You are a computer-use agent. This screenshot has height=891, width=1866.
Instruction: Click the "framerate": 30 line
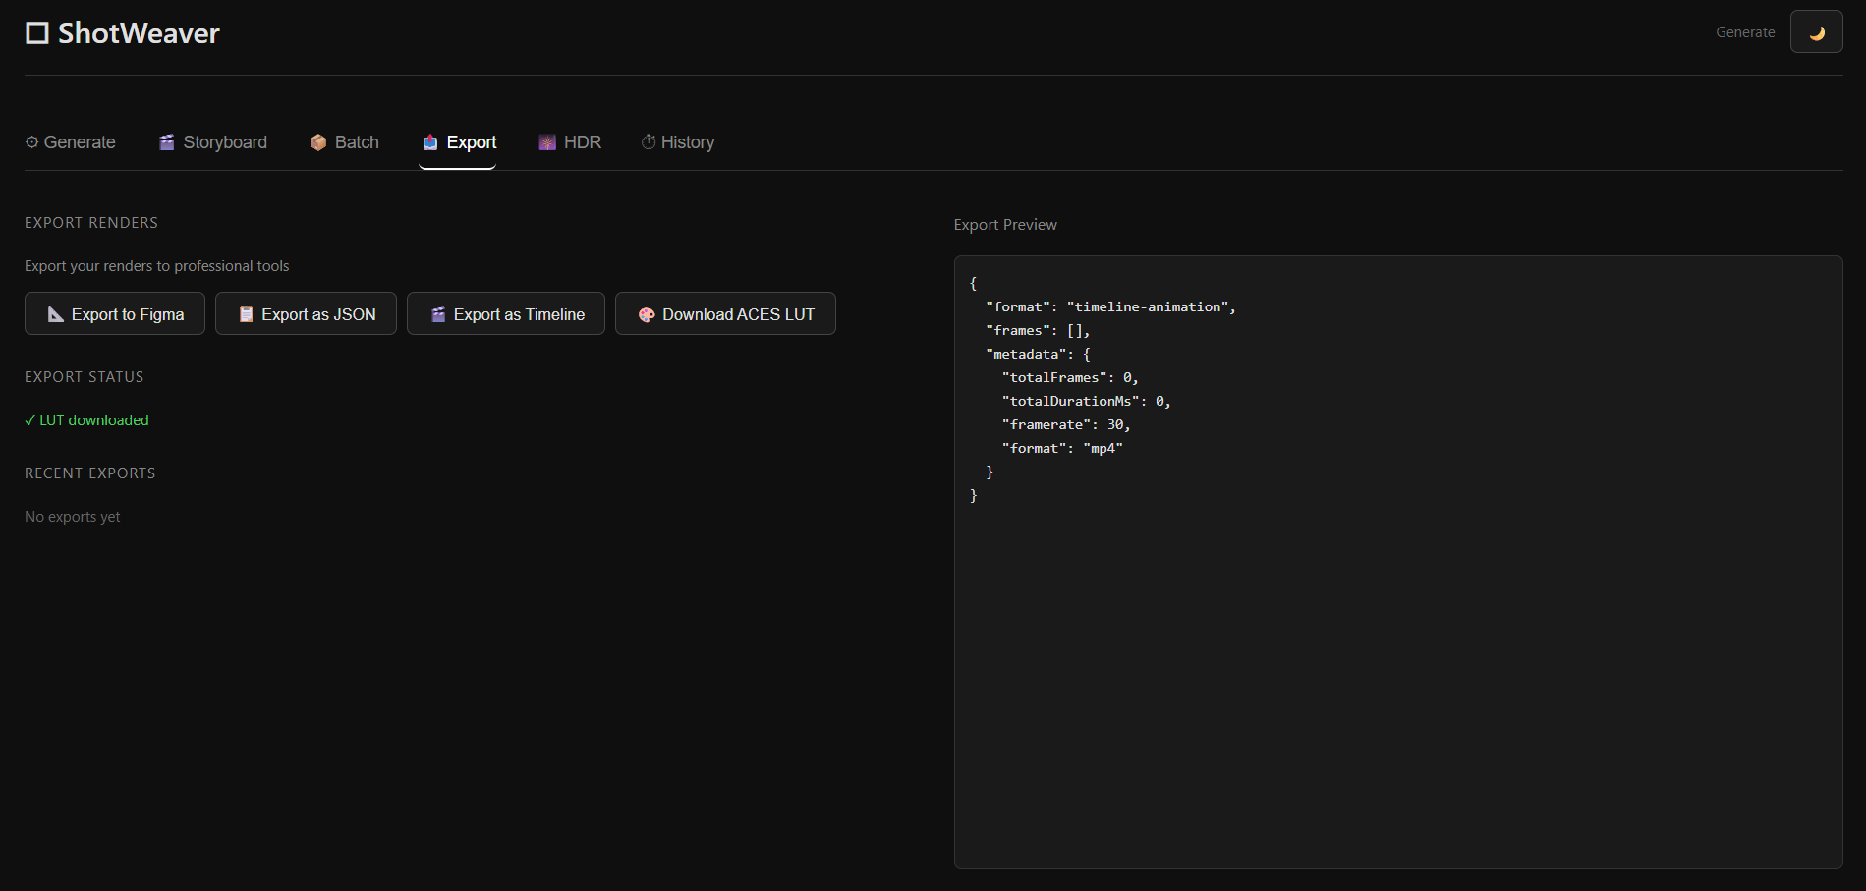(x=1066, y=425)
